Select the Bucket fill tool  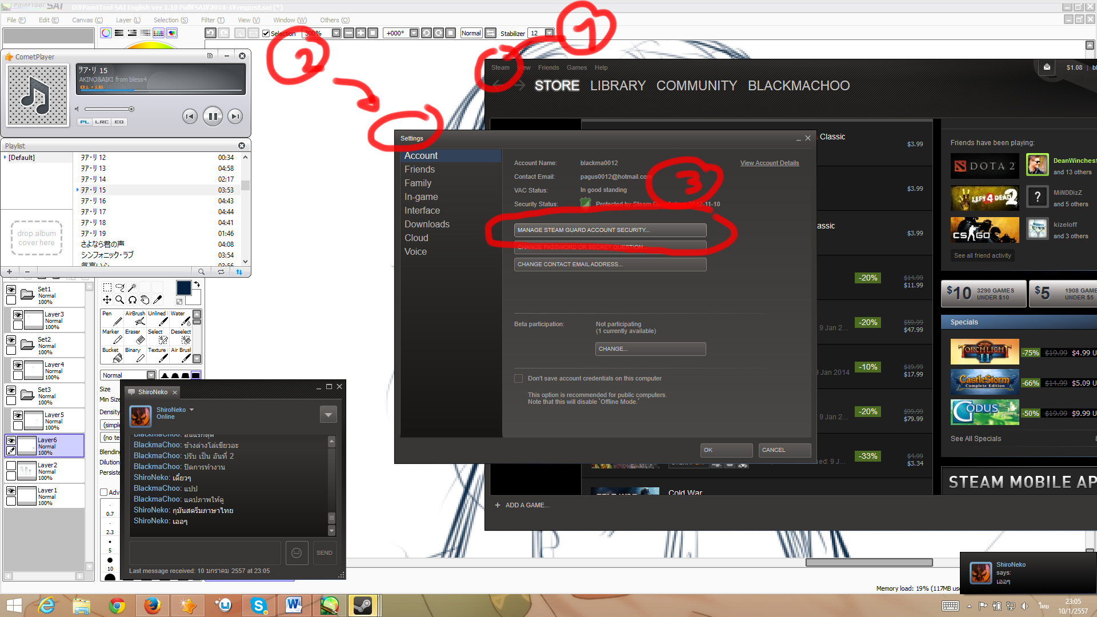(x=112, y=355)
